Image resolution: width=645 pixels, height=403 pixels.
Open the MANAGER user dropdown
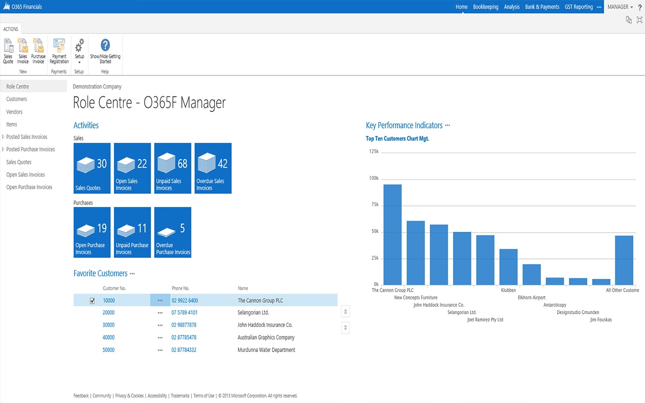click(x=620, y=7)
